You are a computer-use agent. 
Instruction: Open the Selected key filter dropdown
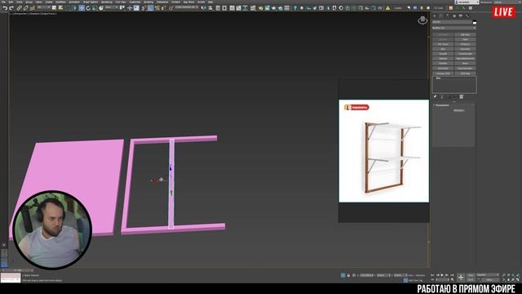pos(488,275)
